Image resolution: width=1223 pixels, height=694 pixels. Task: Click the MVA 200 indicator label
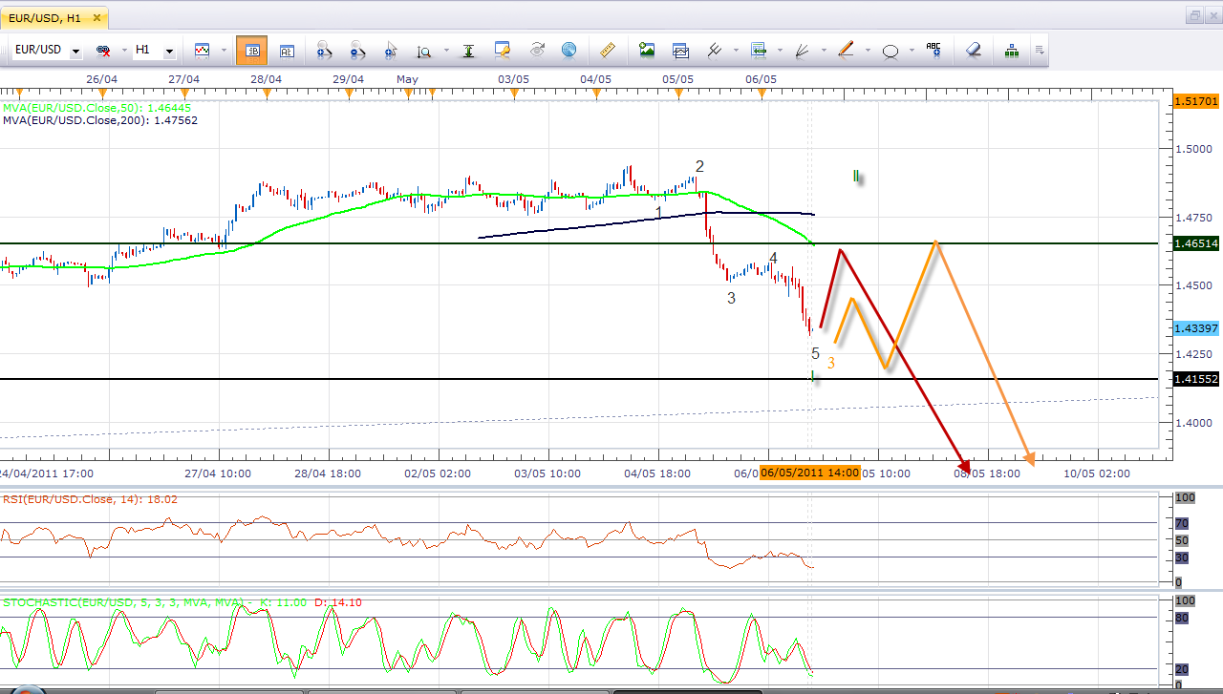pos(100,121)
